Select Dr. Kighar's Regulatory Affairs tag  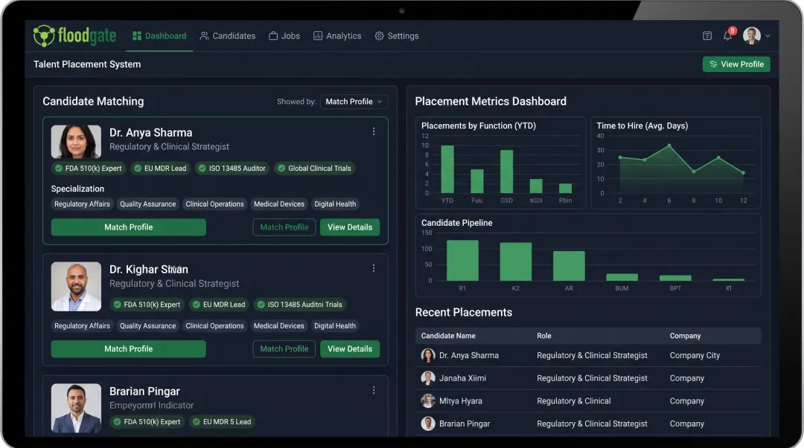[82, 325]
